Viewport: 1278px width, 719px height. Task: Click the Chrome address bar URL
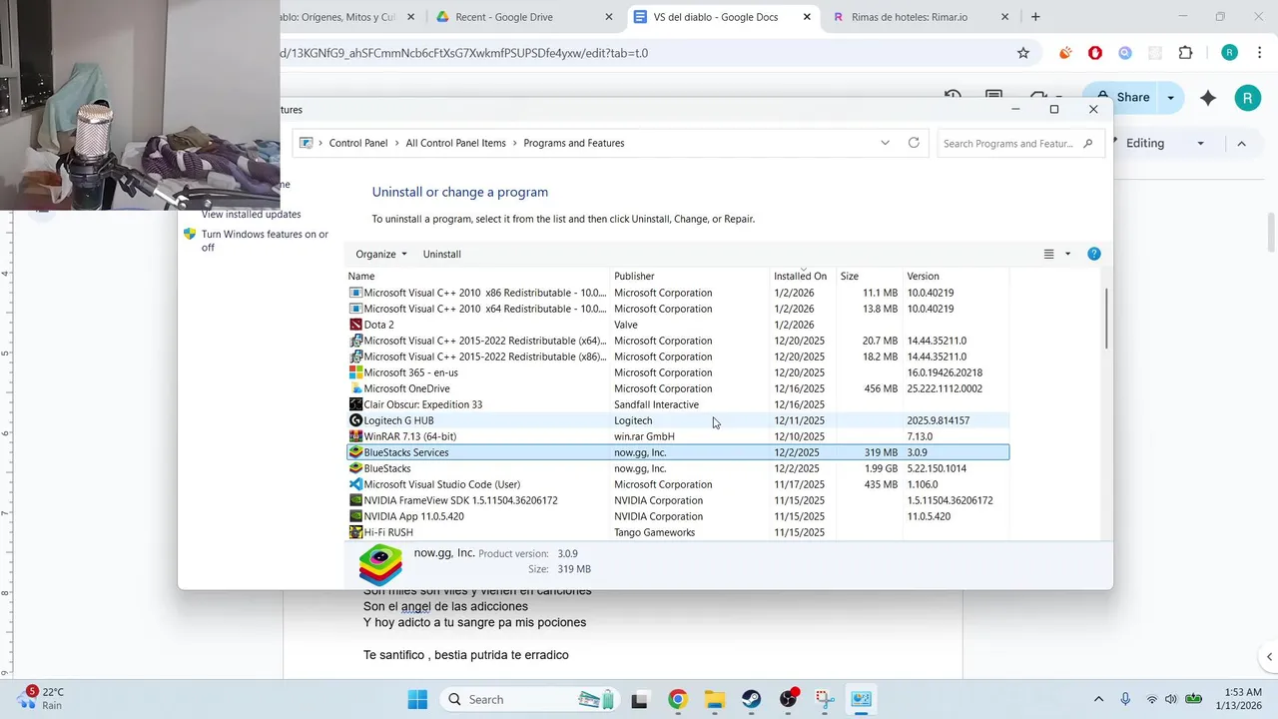click(464, 53)
